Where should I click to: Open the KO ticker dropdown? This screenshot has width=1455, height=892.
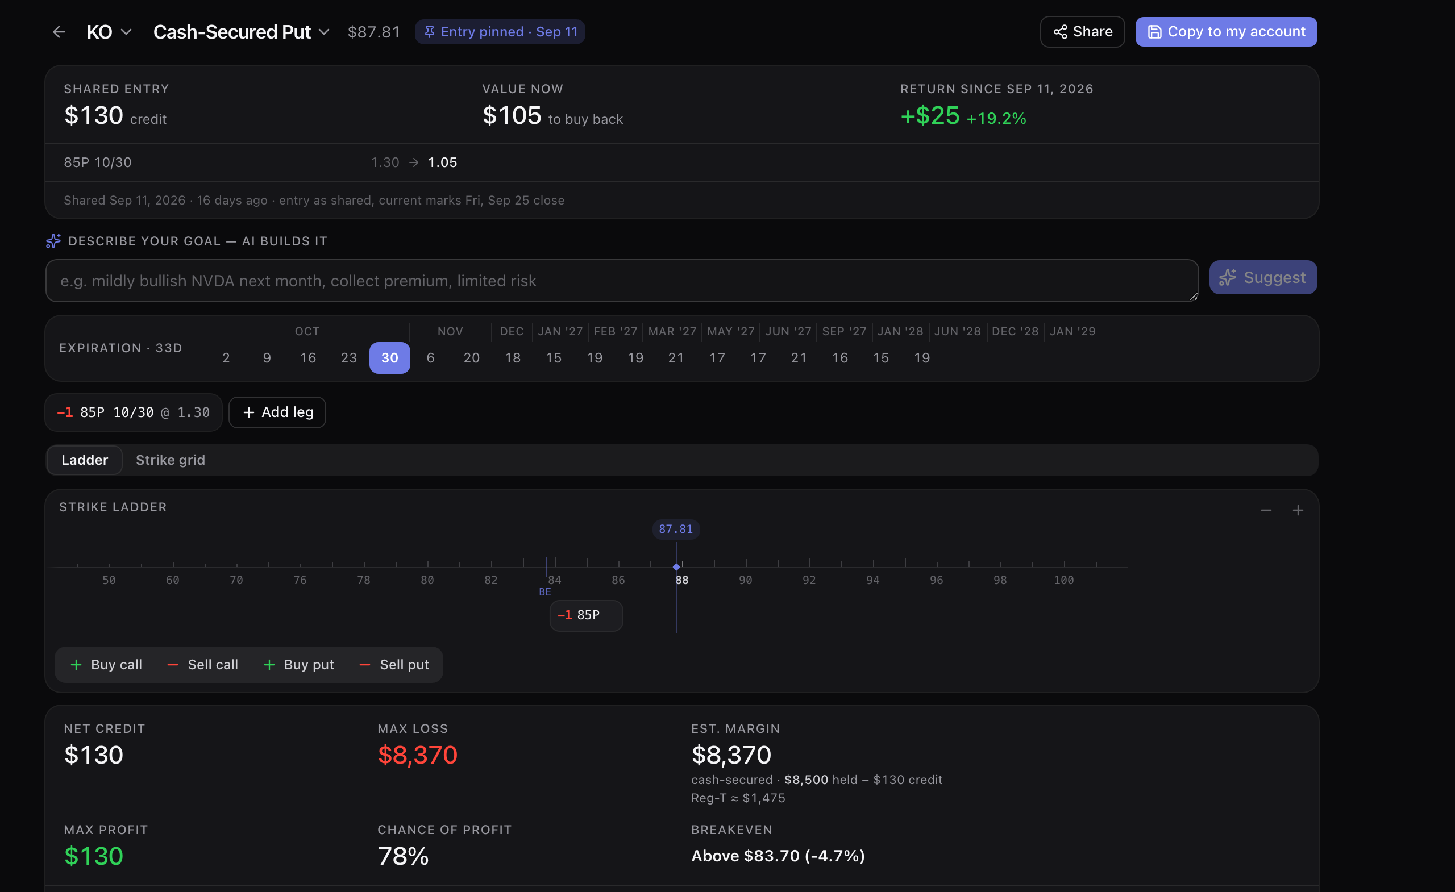109,32
